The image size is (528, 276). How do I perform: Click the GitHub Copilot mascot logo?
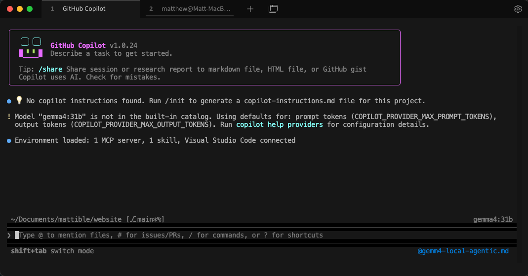(x=31, y=47)
